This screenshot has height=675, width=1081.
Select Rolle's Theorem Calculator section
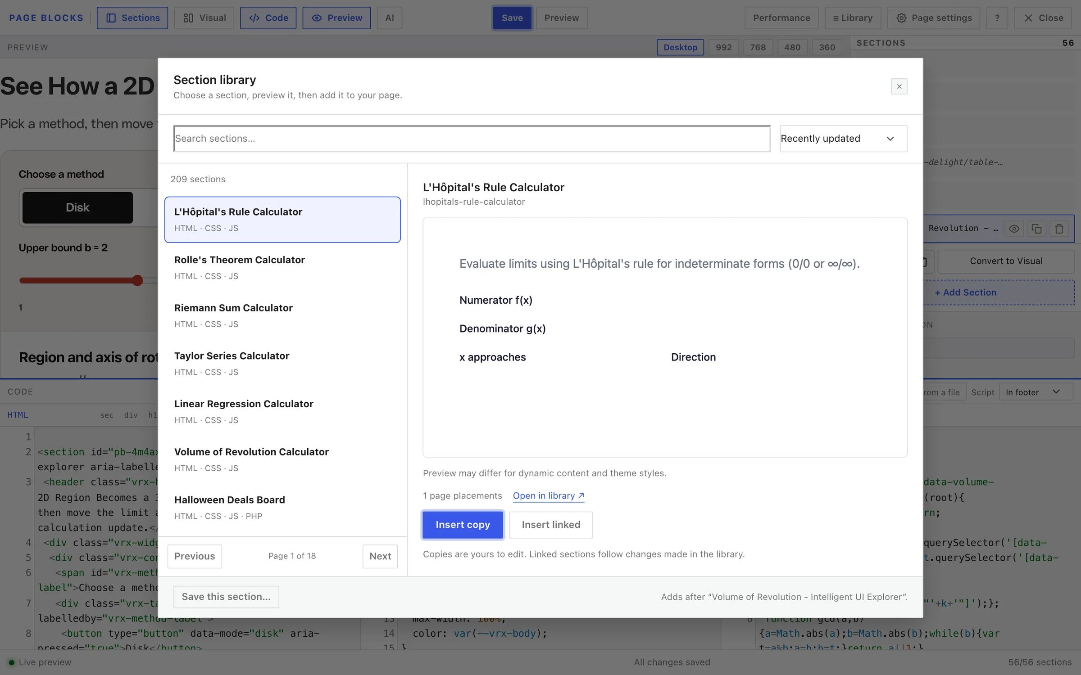pos(282,268)
